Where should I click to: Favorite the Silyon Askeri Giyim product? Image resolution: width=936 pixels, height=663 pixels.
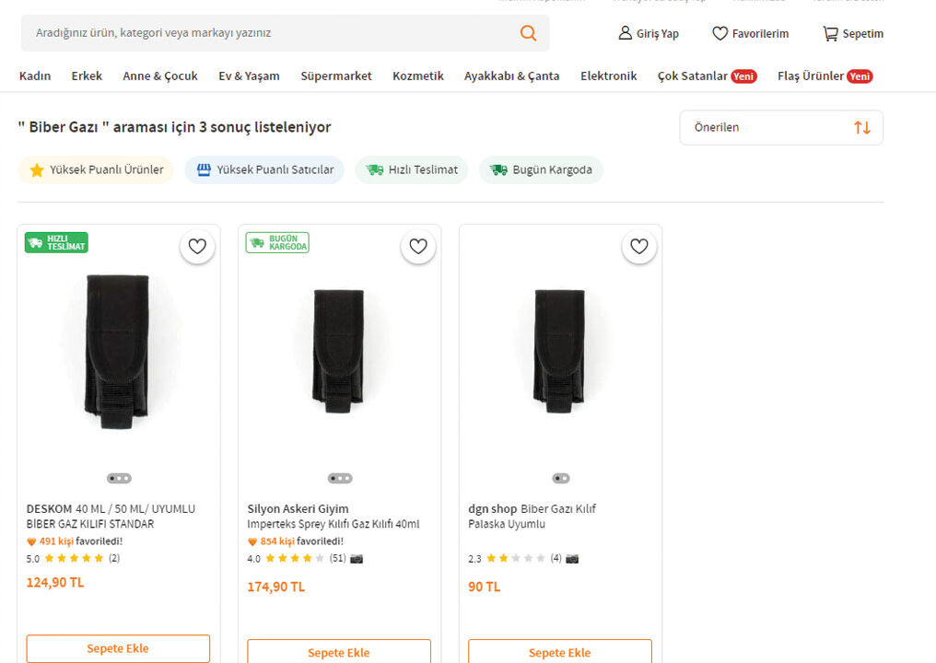(418, 246)
